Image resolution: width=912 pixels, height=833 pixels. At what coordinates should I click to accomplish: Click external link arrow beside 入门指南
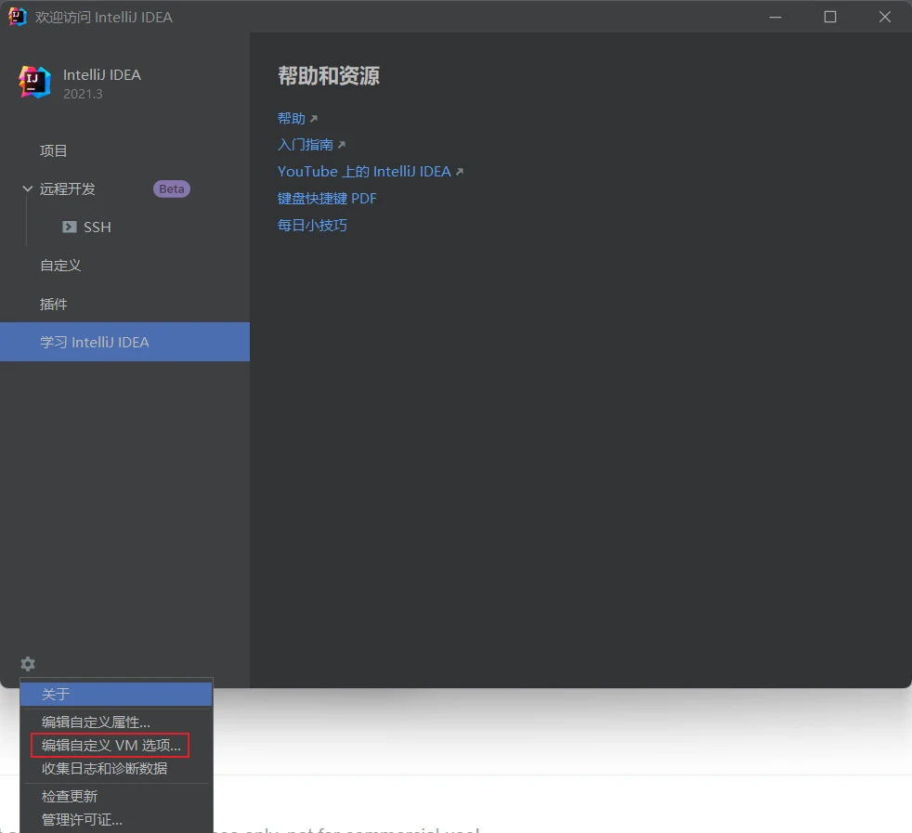[342, 145]
